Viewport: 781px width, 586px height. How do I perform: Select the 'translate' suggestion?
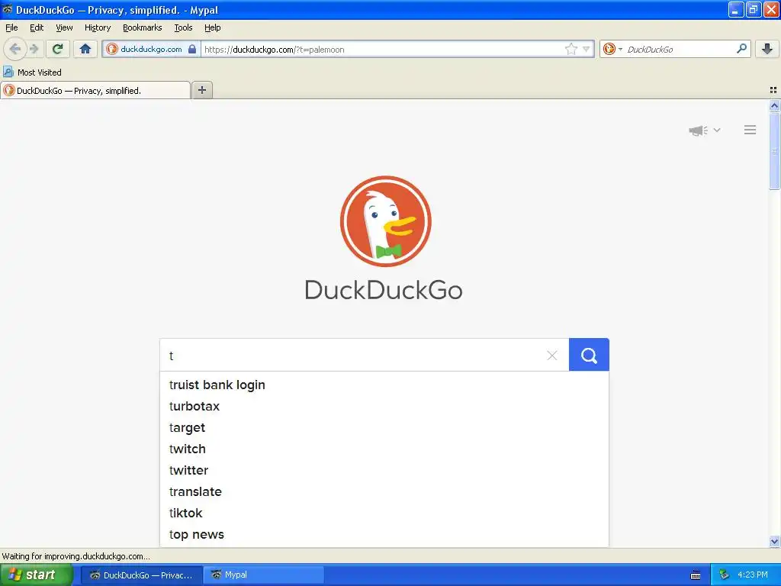[384, 492]
